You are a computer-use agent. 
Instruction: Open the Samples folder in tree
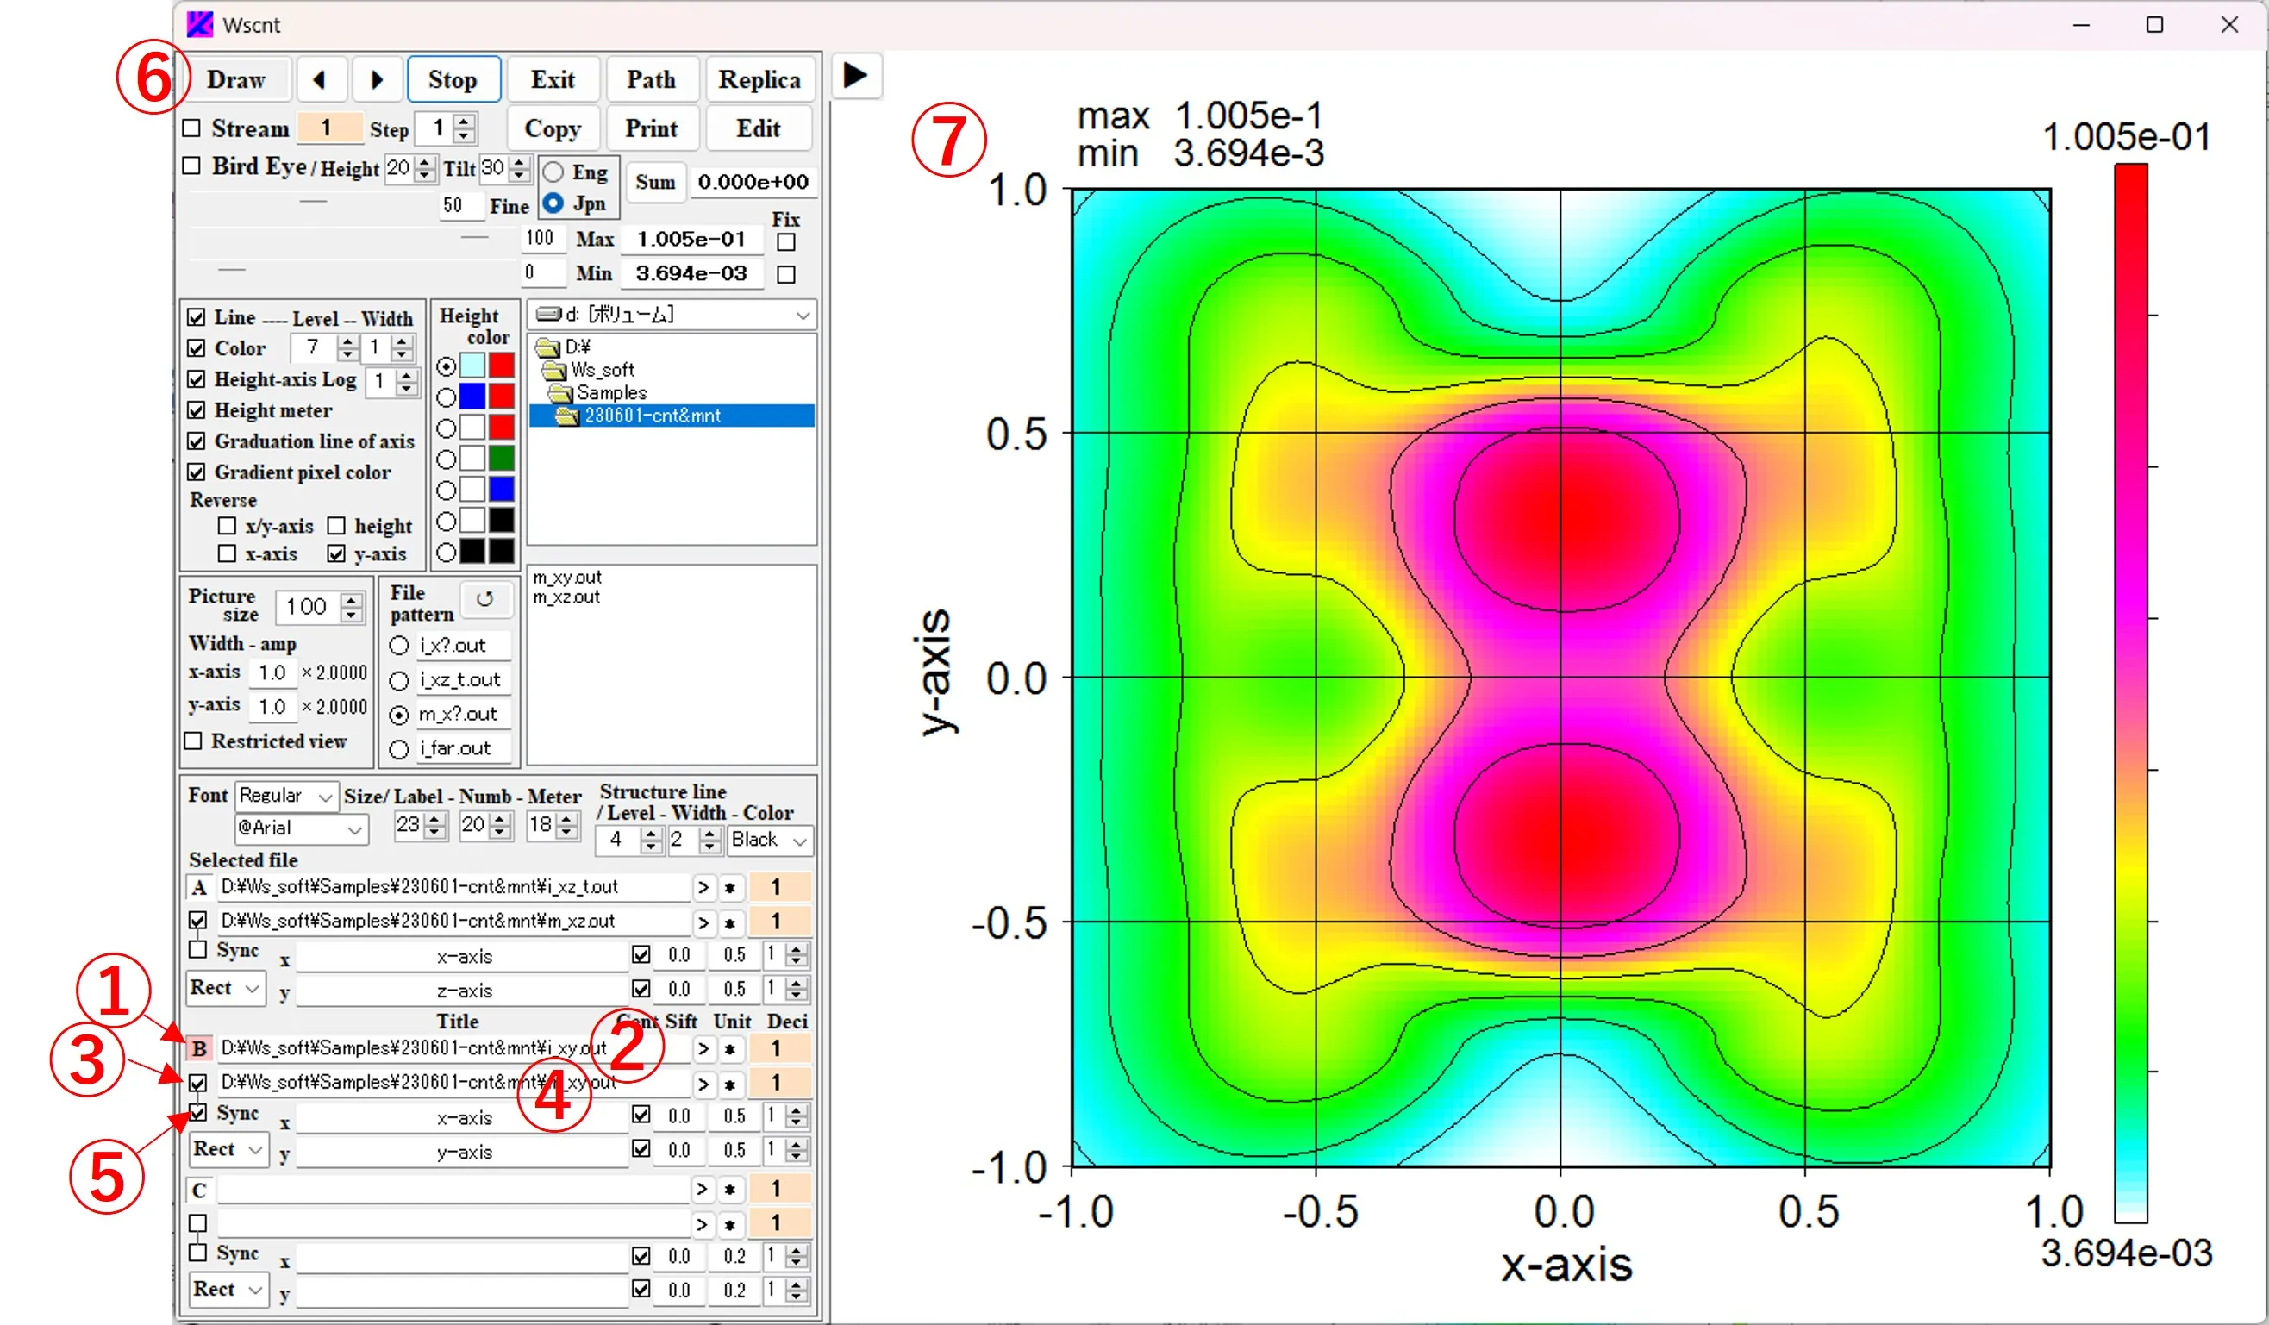[x=598, y=392]
